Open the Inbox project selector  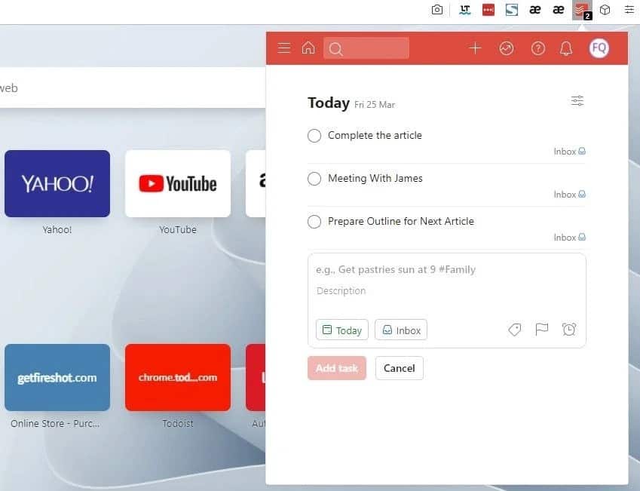[x=401, y=330]
